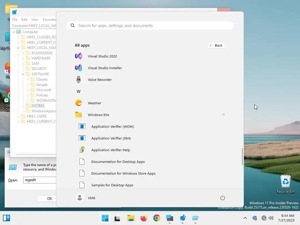Open Application Verifier (WOW) icon
Viewport: 300px width, 225px height.
pyautogui.click(x=82, y=126)
